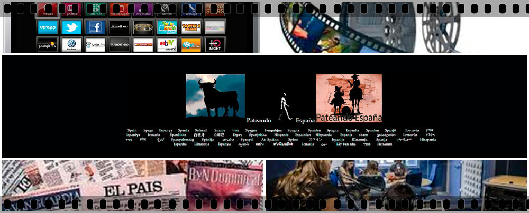This screenshot has height=213, width=529.
Task: Open the Facebook app tile
Action: (95, 27)
